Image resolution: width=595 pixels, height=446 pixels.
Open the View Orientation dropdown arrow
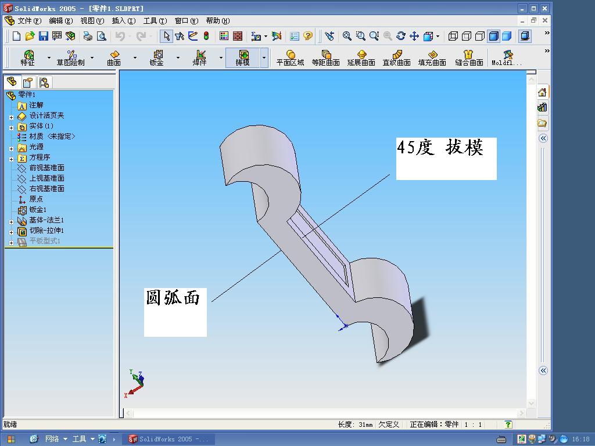pyautogui.click(x=438, y=36)
